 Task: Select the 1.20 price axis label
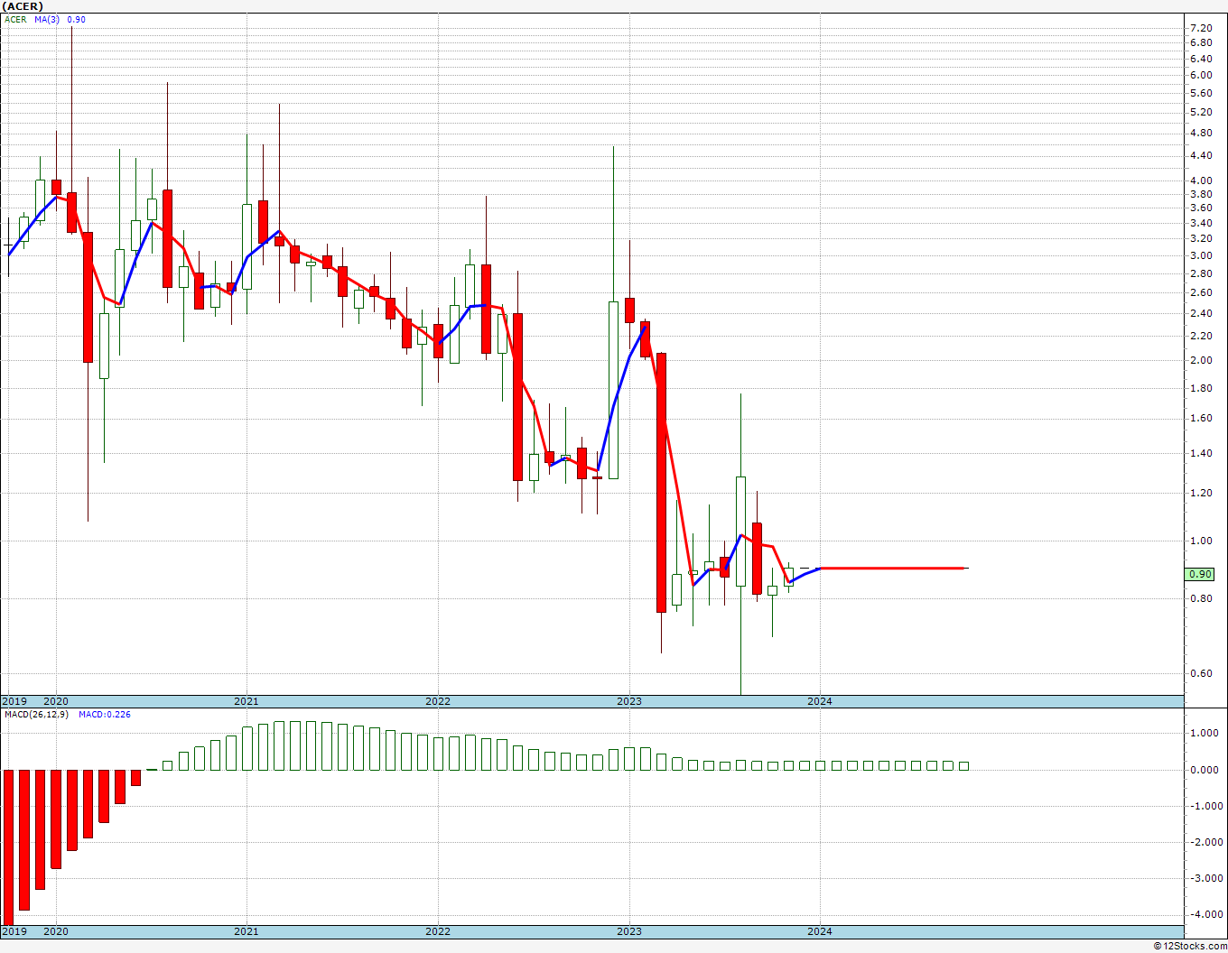pyautogui.click(x=1201, y=493)
